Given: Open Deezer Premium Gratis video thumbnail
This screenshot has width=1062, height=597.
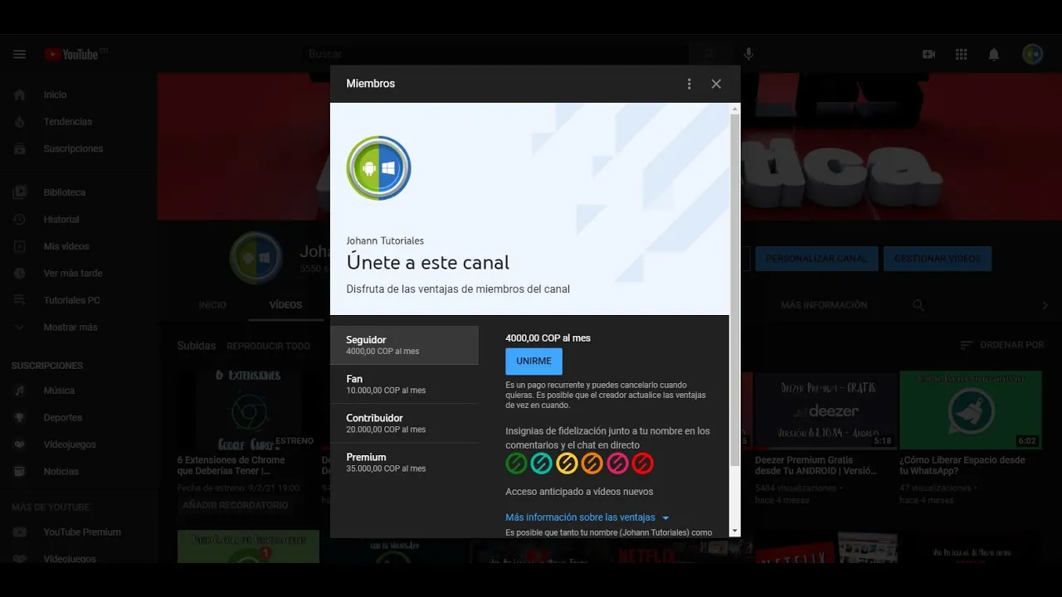Looking at the screenshot, I should [826, 410].
